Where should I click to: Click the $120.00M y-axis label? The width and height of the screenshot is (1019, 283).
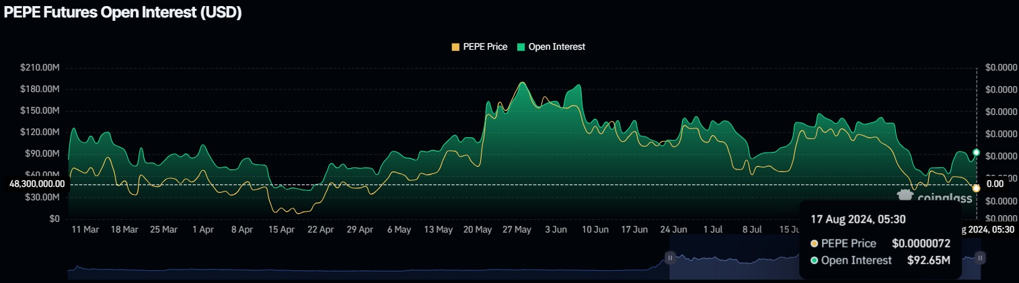click(x=41, y=132)
